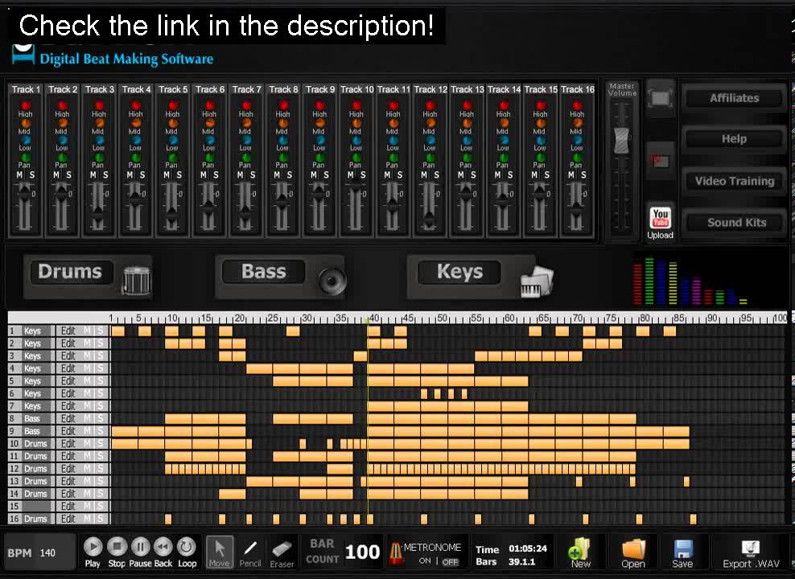Click the fullscreen icon next to Master Volume
Viewport: 795px width, 579px height.
pos(661,99)
